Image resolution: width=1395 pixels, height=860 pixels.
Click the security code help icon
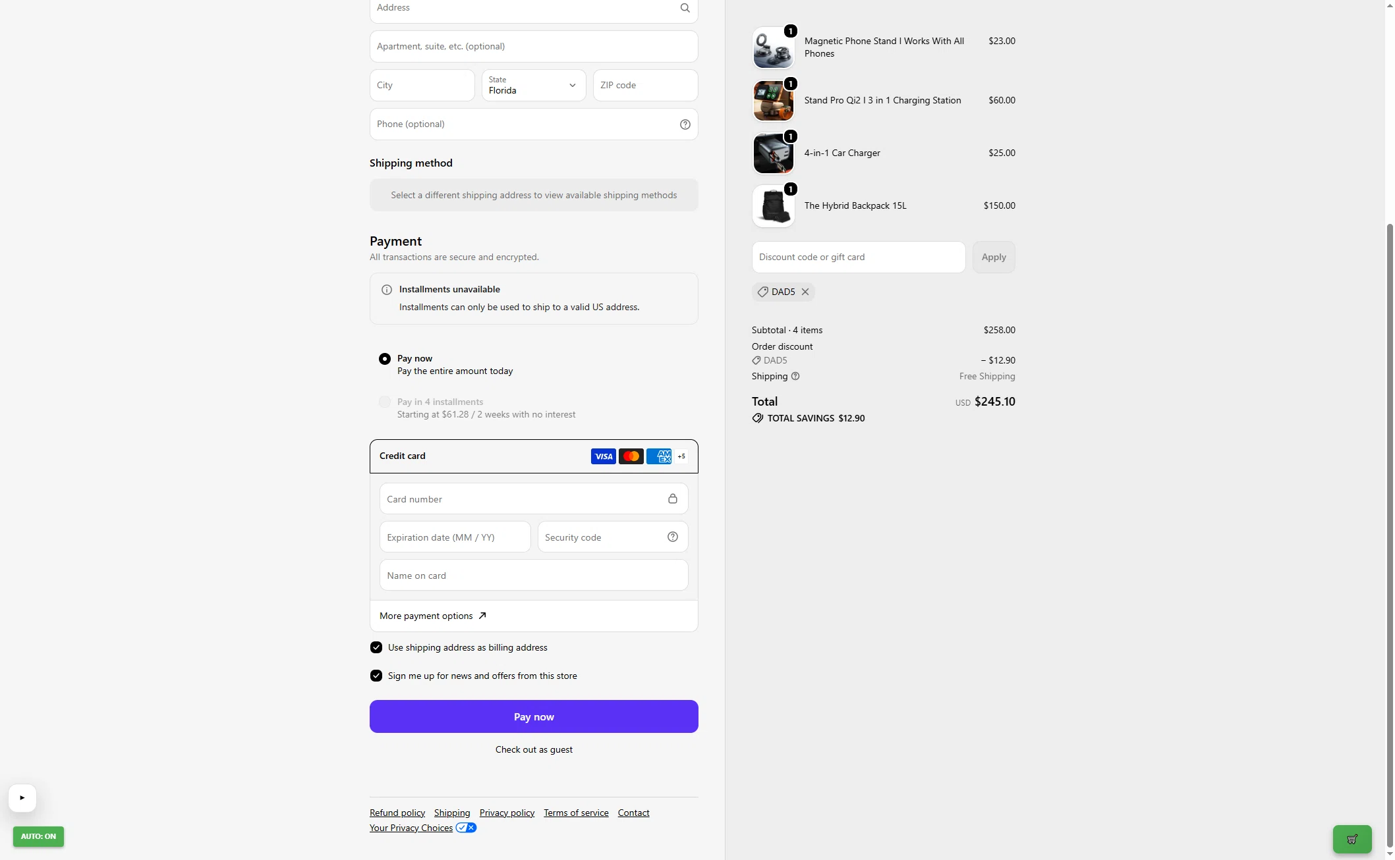pyautogui.click(x=673, y=537)
